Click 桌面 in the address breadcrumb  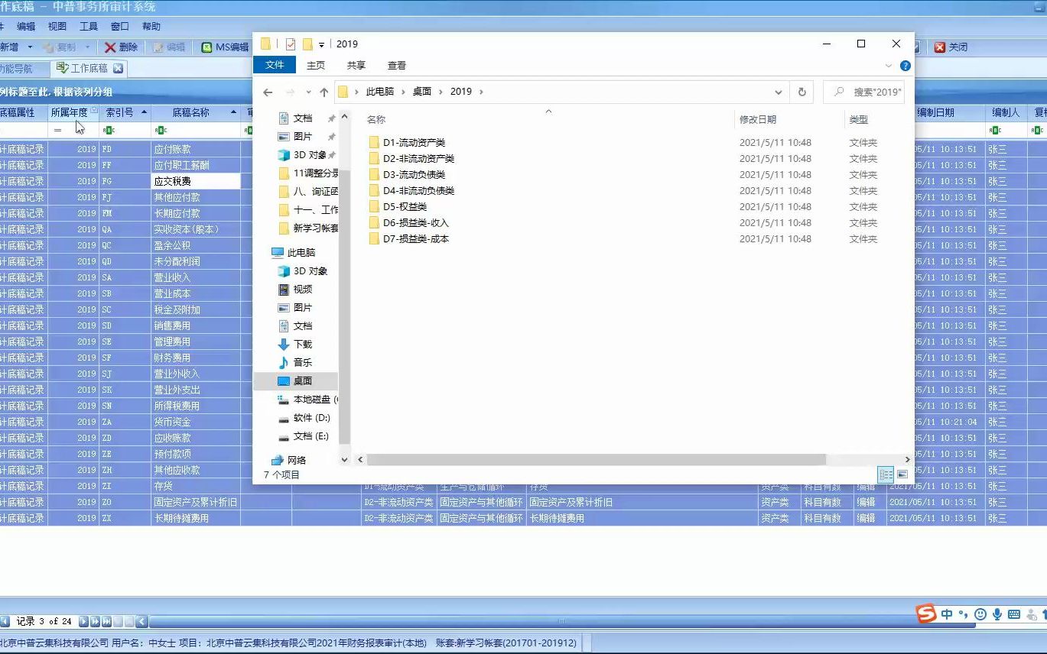pos(422,92)
